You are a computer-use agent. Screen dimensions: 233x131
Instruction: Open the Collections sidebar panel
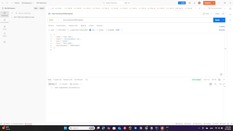click(4, 14)
